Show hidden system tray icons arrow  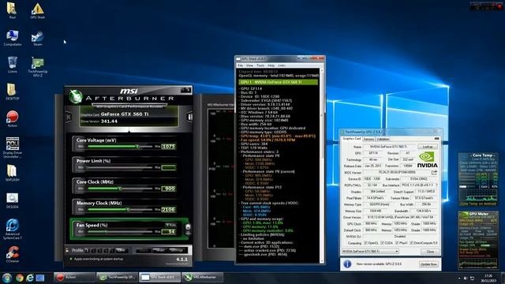[459, 278]
